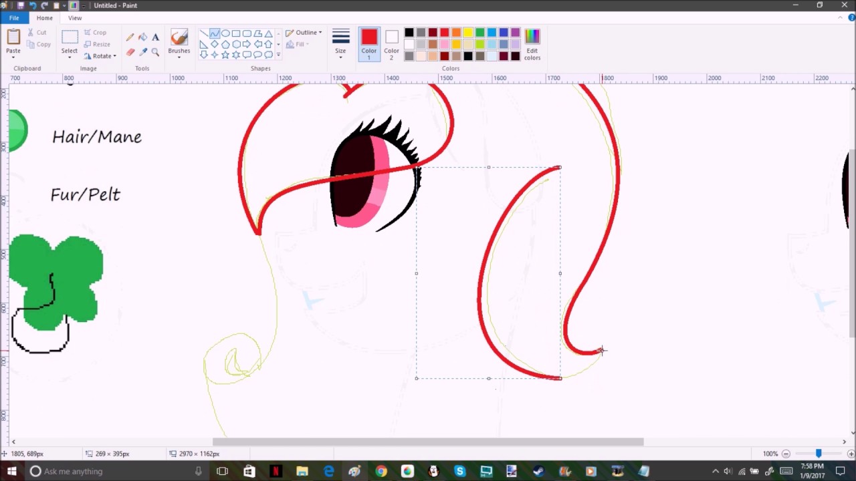Select the Line shape
This screenshot has width=856, height=481.
click(x=204, y=33)
